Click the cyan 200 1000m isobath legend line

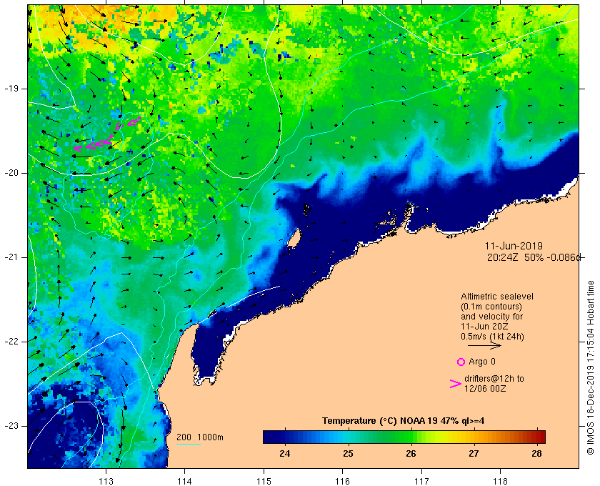coord(189,445)
